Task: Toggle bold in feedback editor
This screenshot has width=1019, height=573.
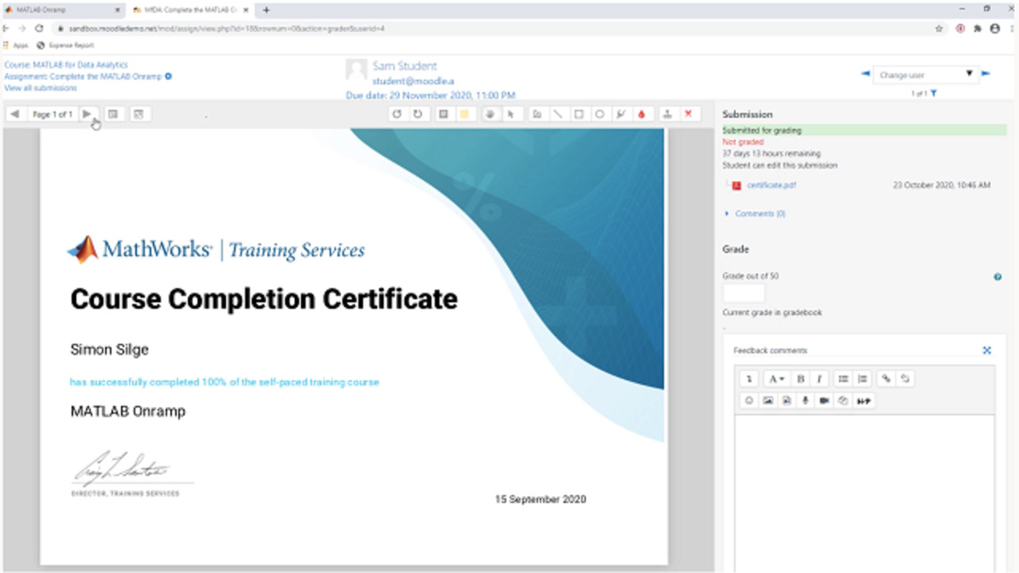Action: coord(800,379)
